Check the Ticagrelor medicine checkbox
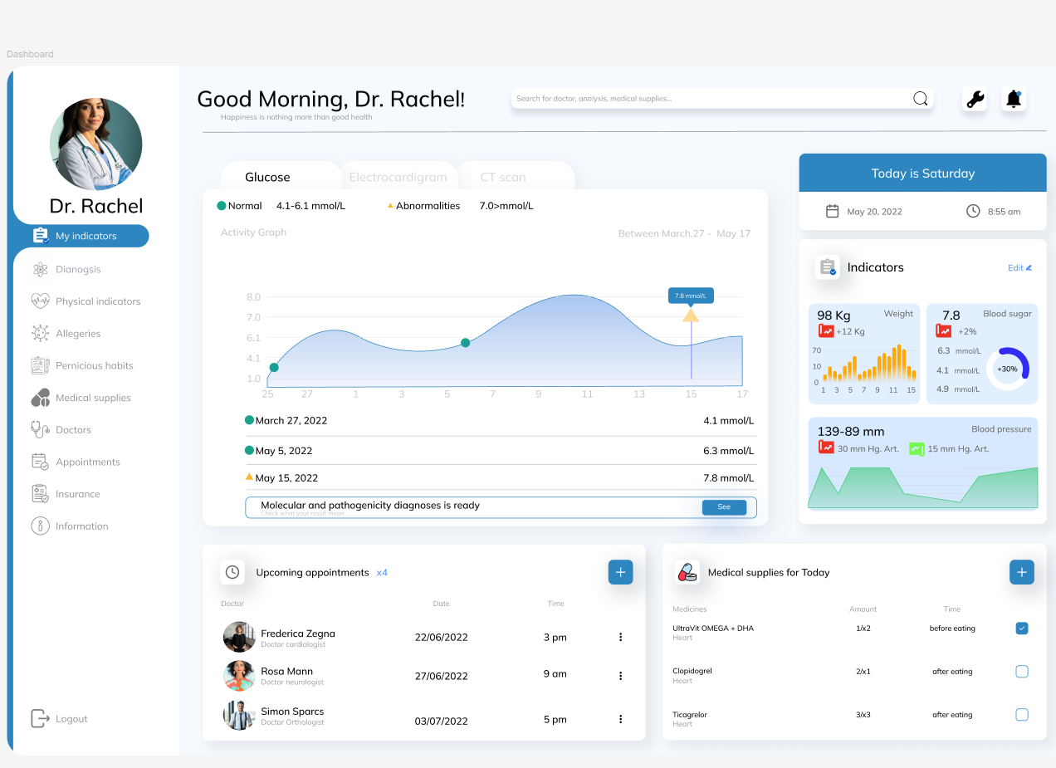 [1022, 715]
